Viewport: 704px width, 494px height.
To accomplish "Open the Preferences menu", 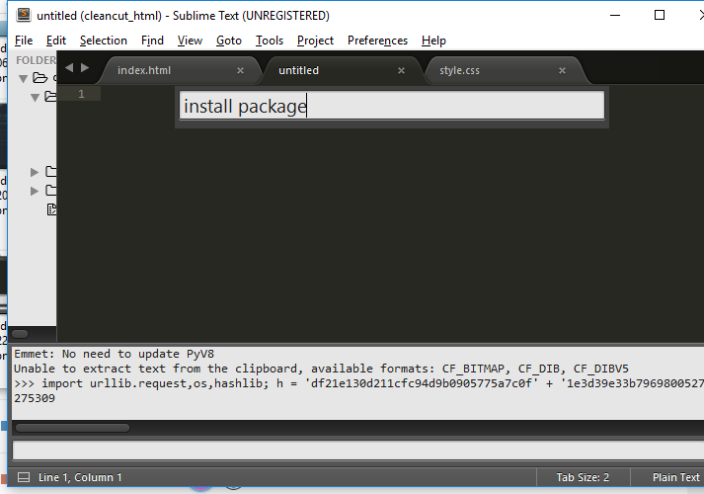I will pyautogui.click(x=377, y=41).
